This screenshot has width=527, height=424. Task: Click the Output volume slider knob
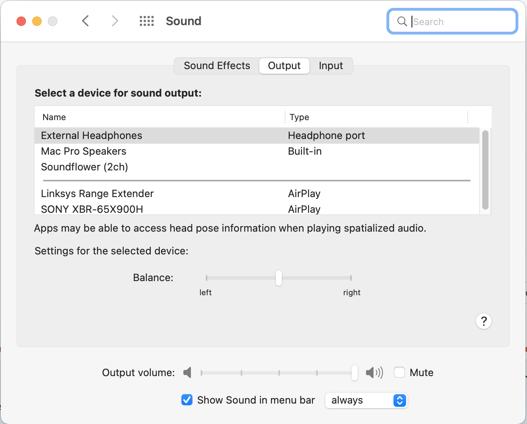point(355,373)
